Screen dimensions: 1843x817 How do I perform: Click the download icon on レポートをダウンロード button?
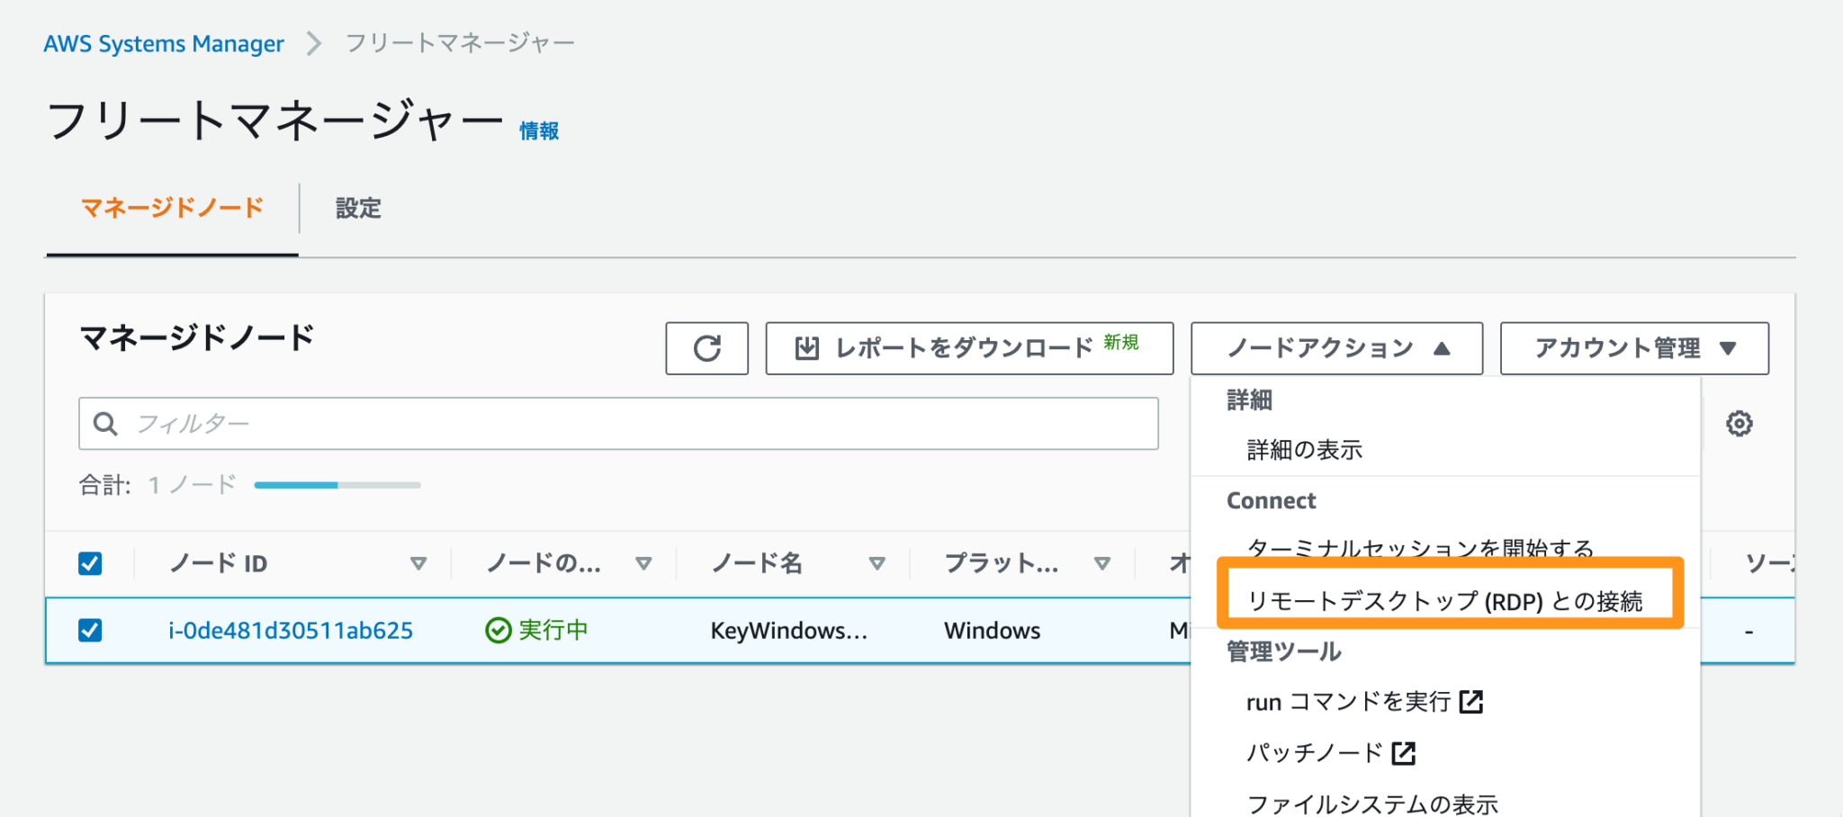806,348
